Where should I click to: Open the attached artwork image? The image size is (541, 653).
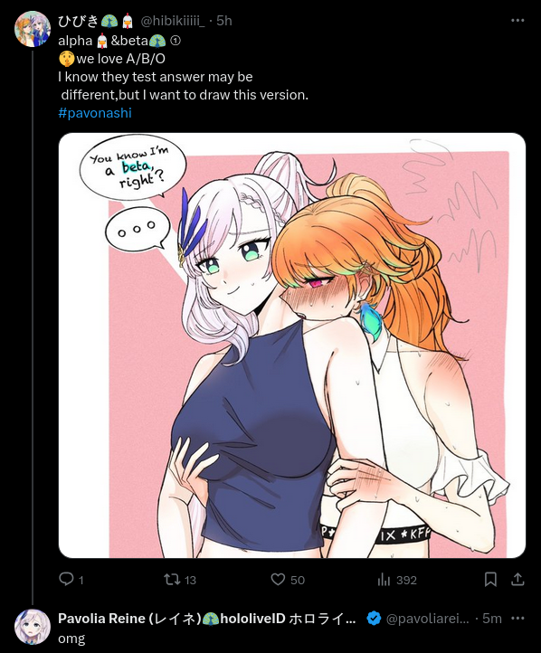(x=292, y=345)
